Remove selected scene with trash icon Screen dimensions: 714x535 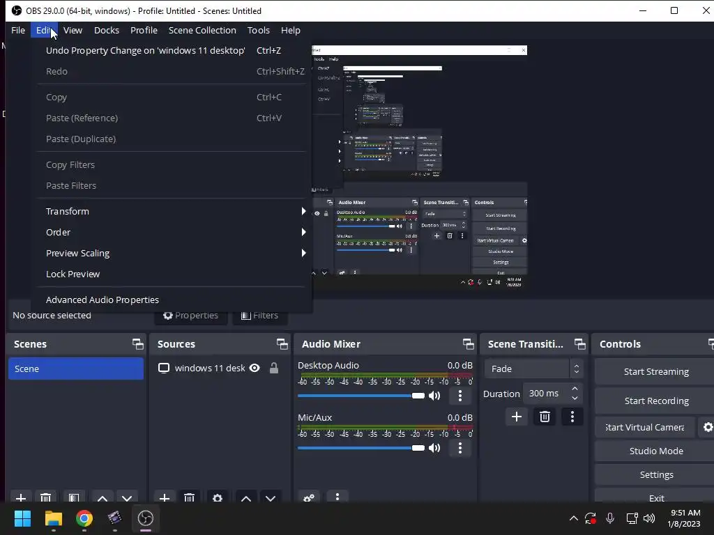45,497
